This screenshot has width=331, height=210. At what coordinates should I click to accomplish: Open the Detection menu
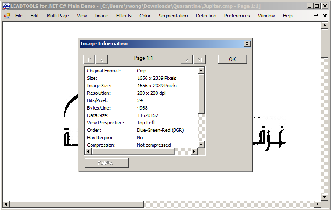click(x=206, y=16)
